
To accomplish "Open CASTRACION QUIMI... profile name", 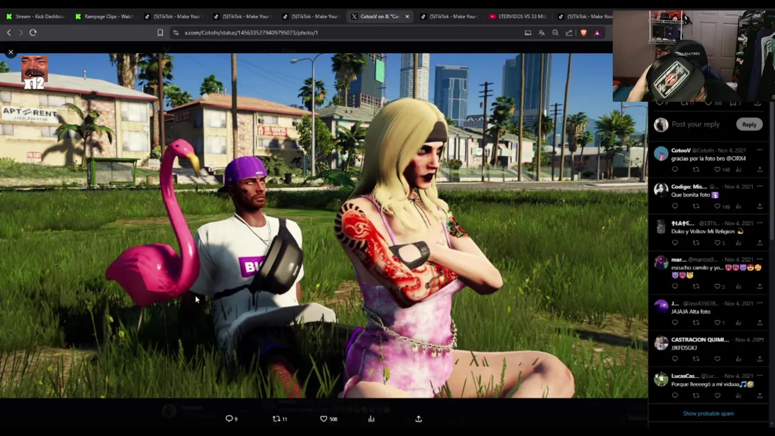I will pos(700,340).
